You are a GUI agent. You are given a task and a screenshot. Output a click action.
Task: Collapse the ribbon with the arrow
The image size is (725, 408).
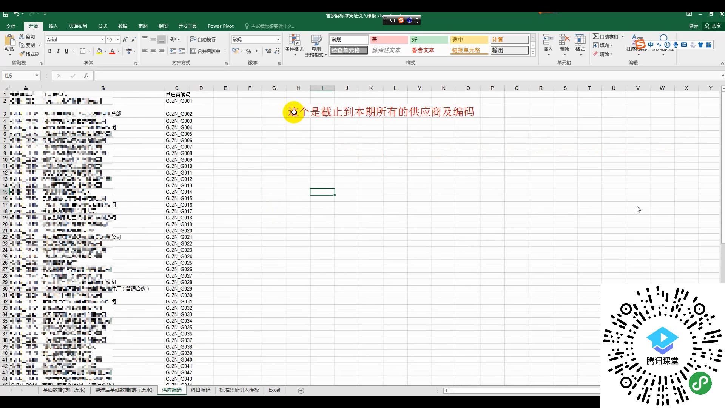(x=722, y=63)
